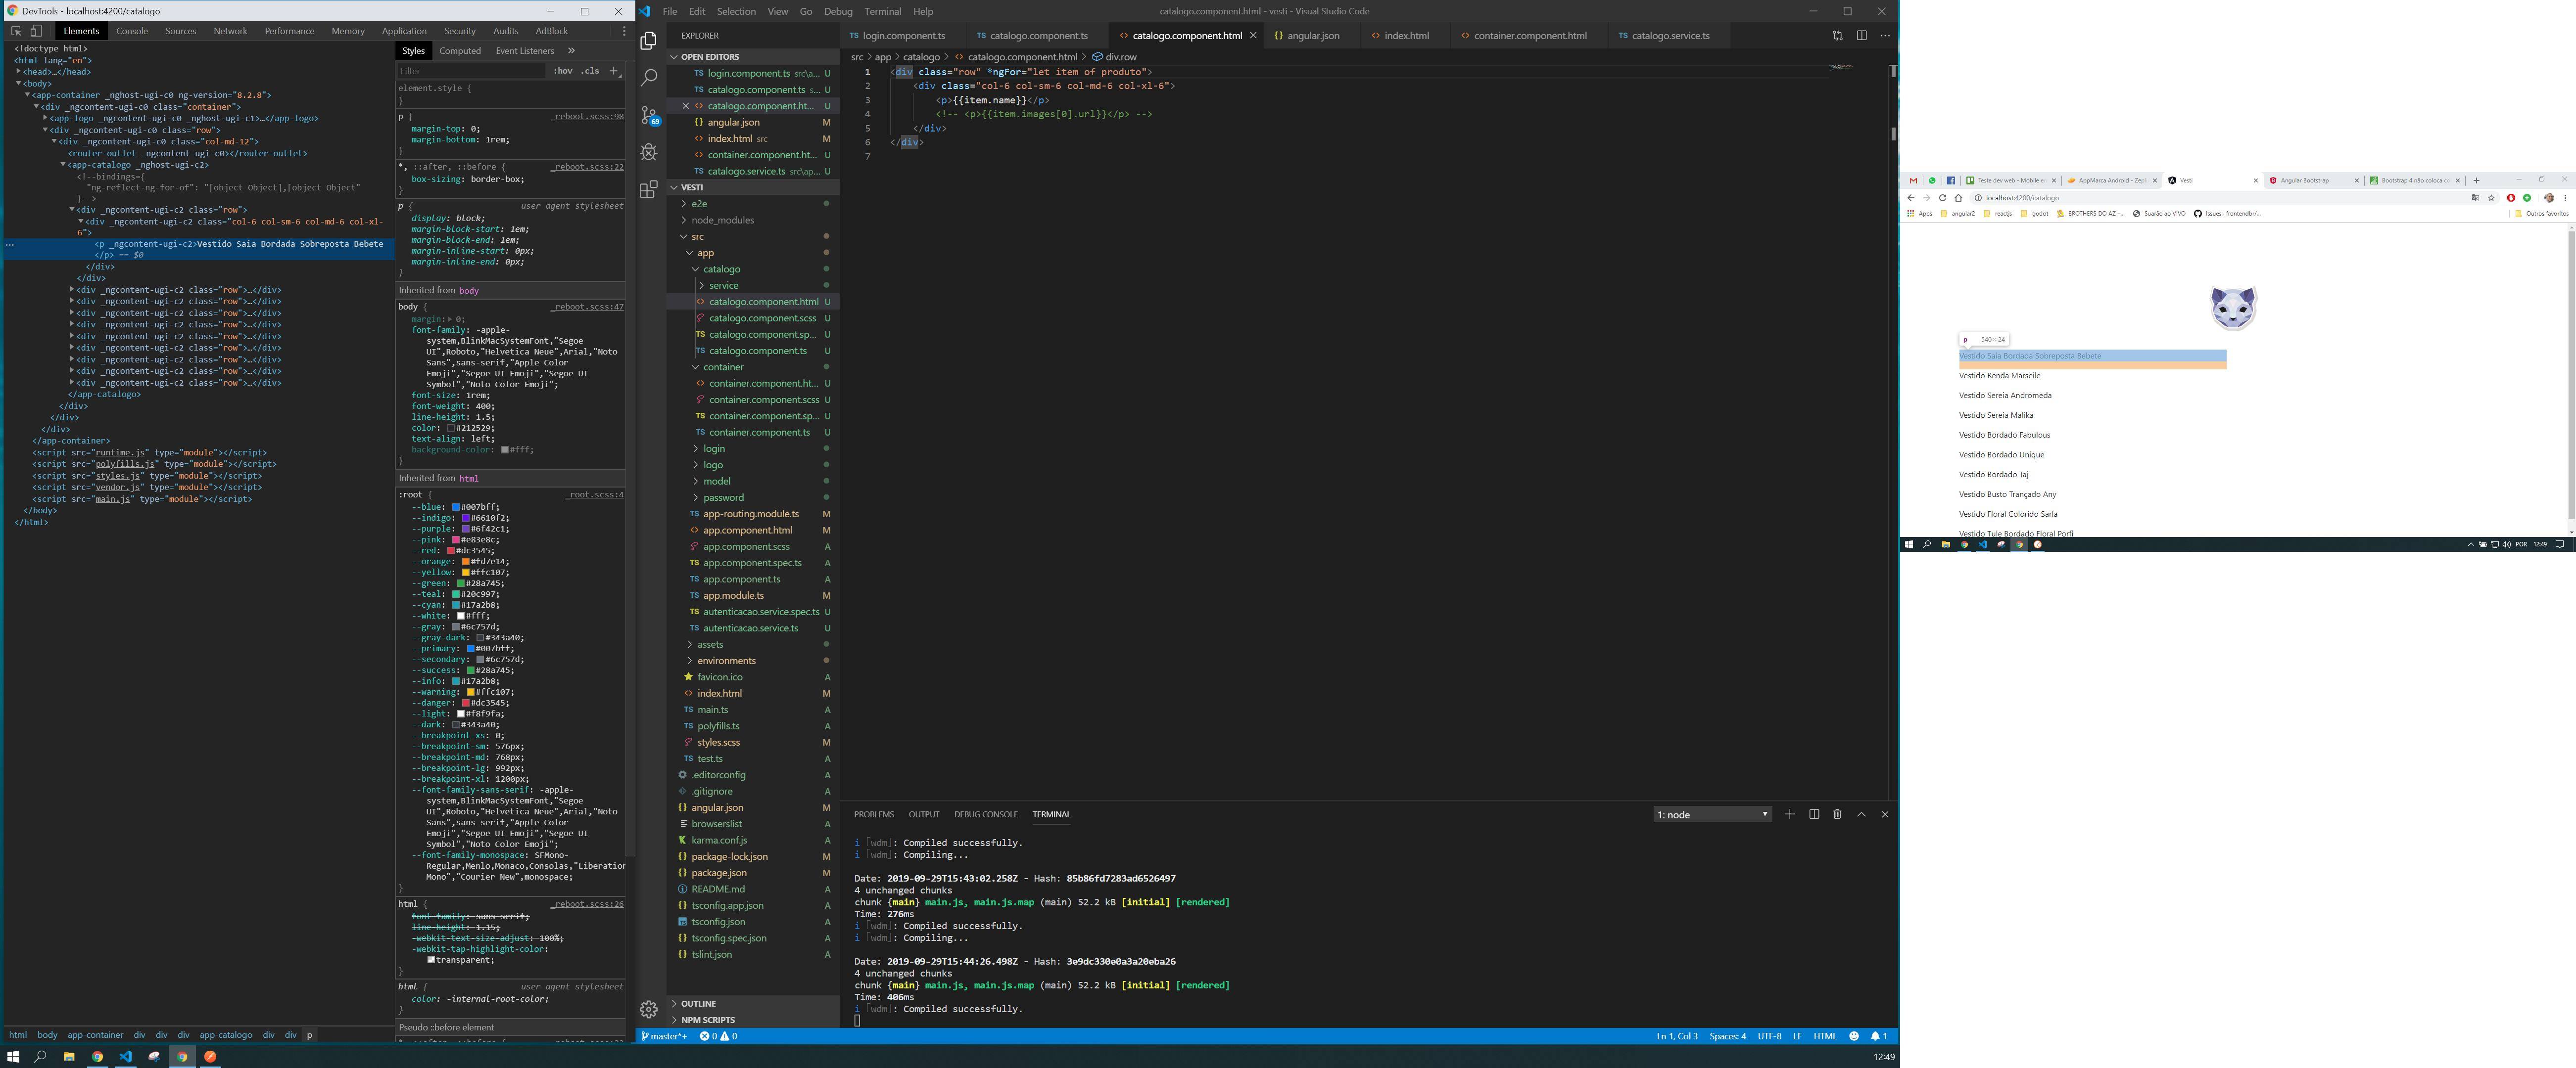Open _root.scss:4 source link
The width and height of the screenshot is (2576, 1068).
(x=594, y=494)
